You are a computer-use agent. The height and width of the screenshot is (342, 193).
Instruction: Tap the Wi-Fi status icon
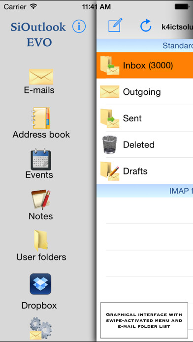(33, 6)
